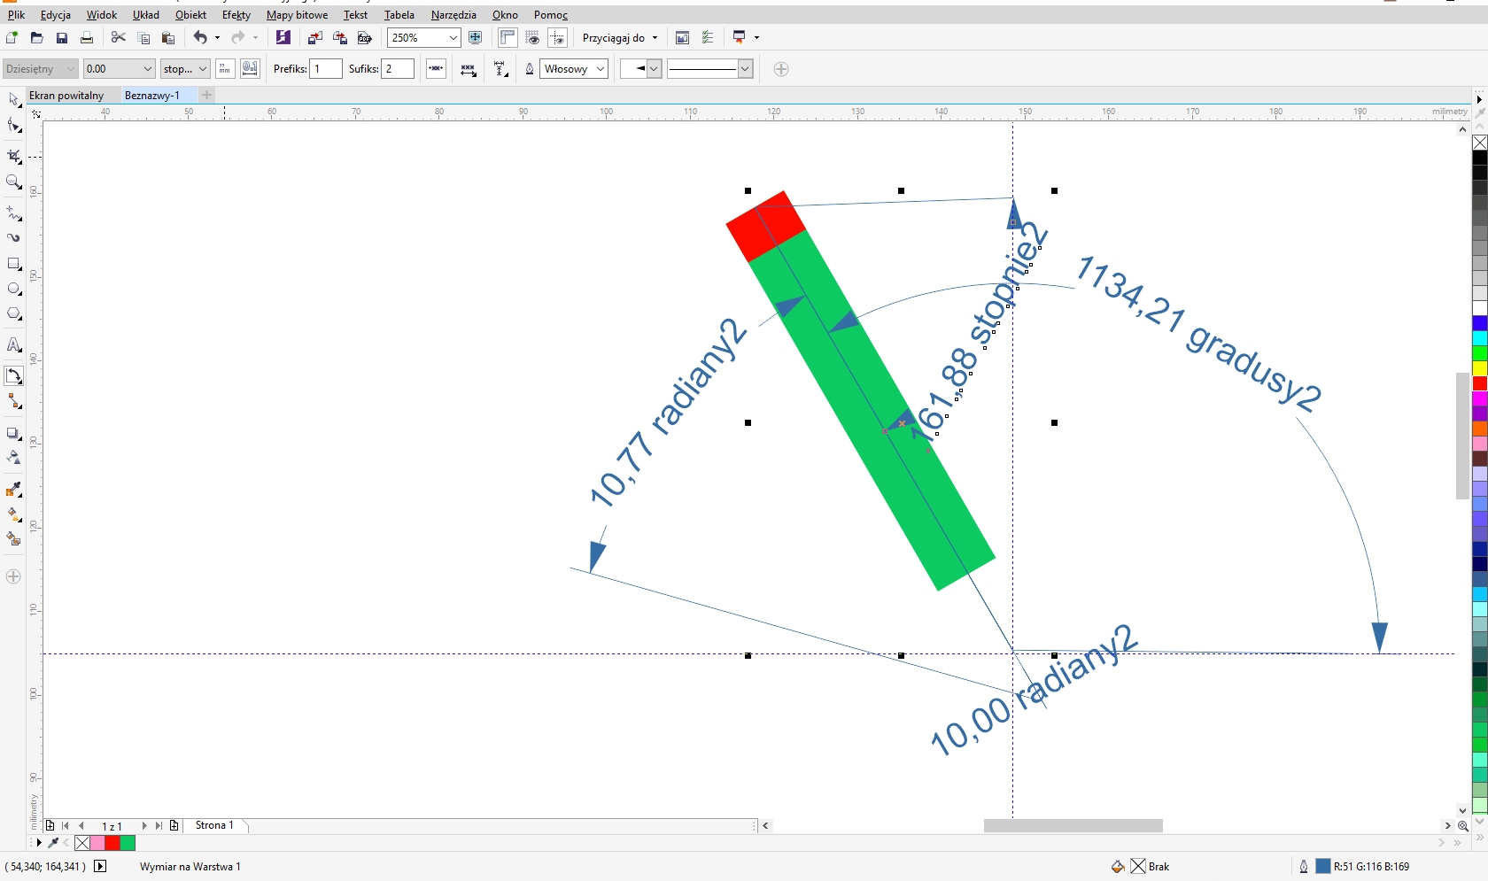Switch to Ekran powitalny tab

click(66, 96)
